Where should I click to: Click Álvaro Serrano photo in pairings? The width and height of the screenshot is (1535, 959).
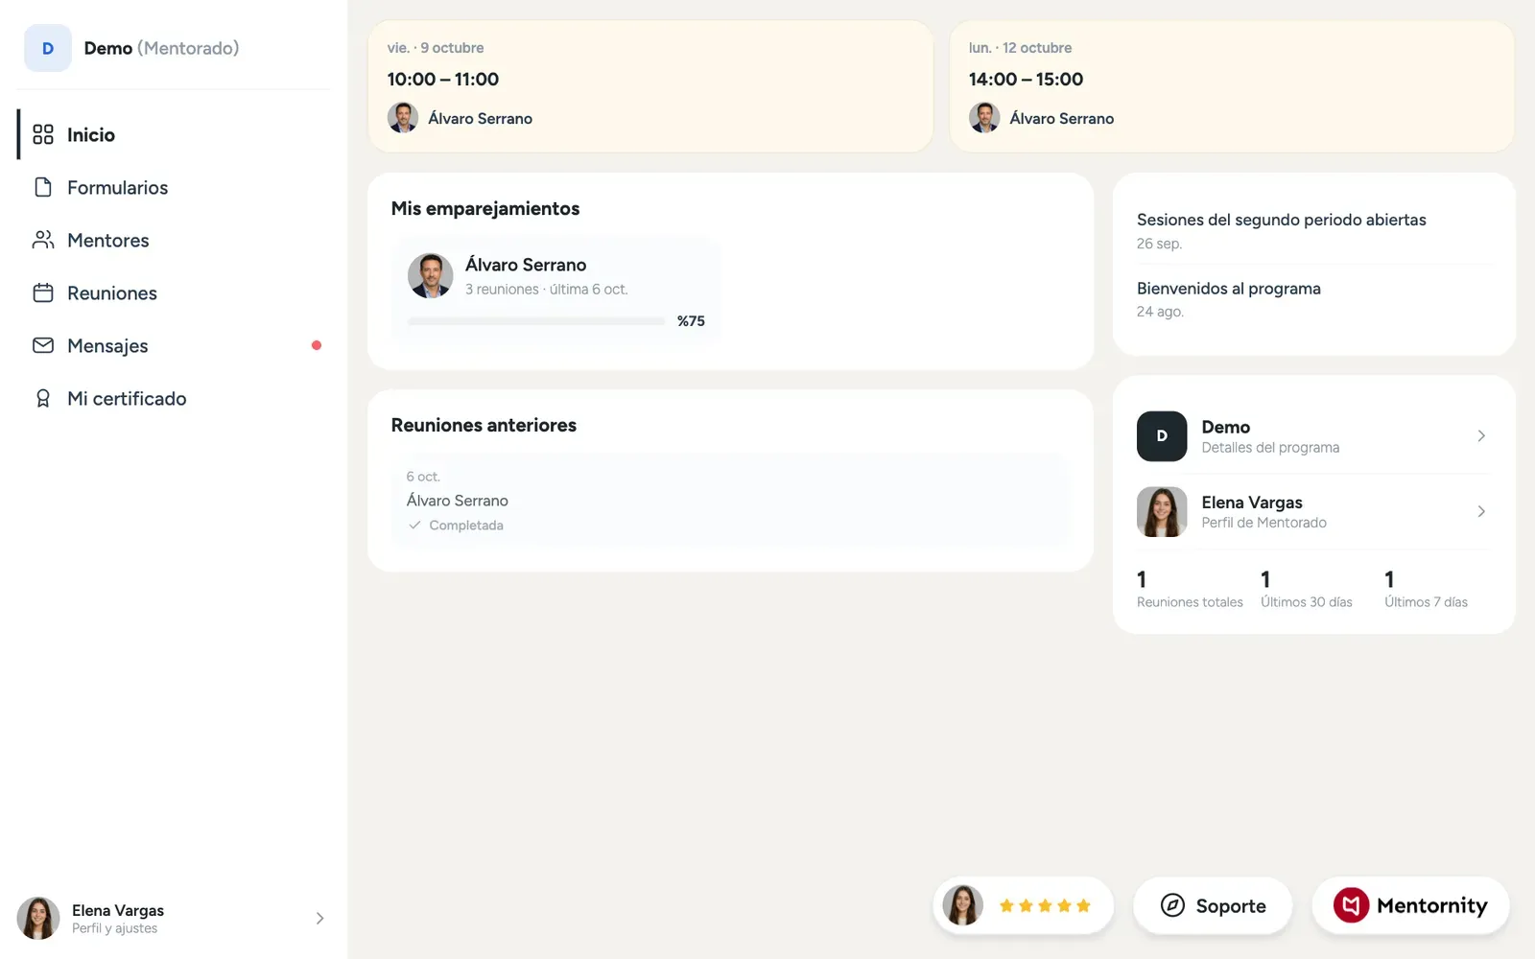[x=431, y=276]
